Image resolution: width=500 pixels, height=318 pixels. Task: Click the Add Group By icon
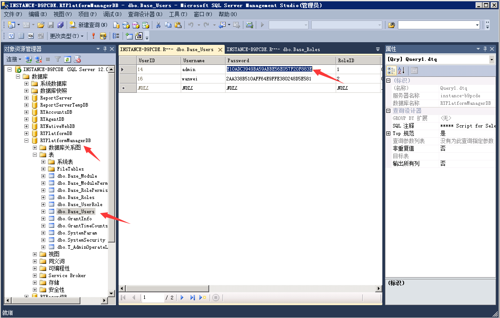116,36
